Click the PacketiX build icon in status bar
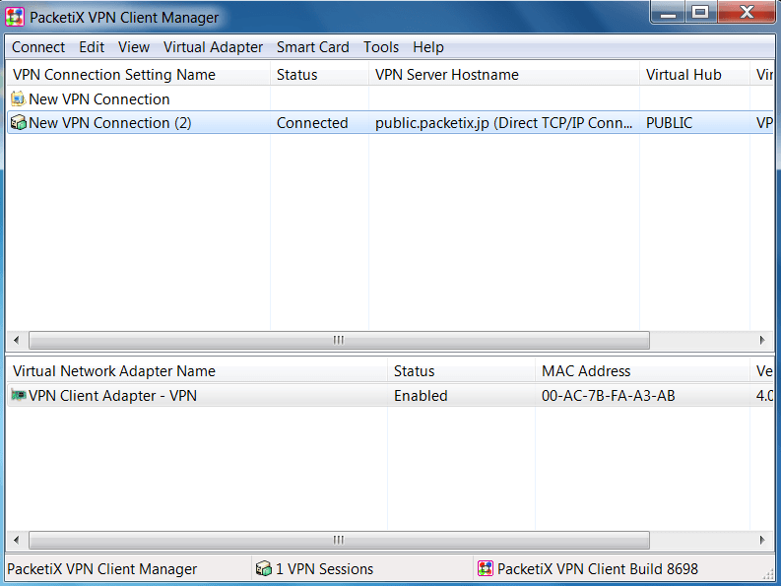The width and height of the screenshot is (781, 586). [x=486, y=568]
